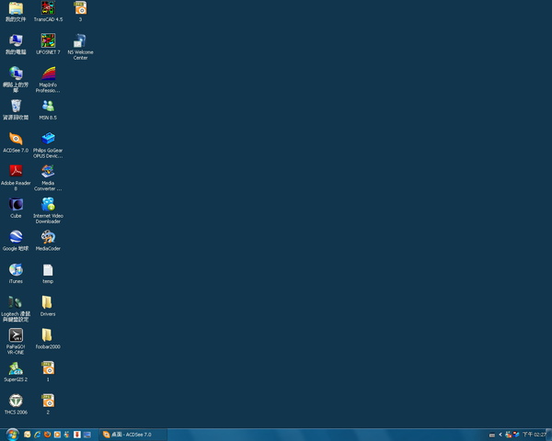Select the UFOSNET 7 desktop icon

[48, 44]
